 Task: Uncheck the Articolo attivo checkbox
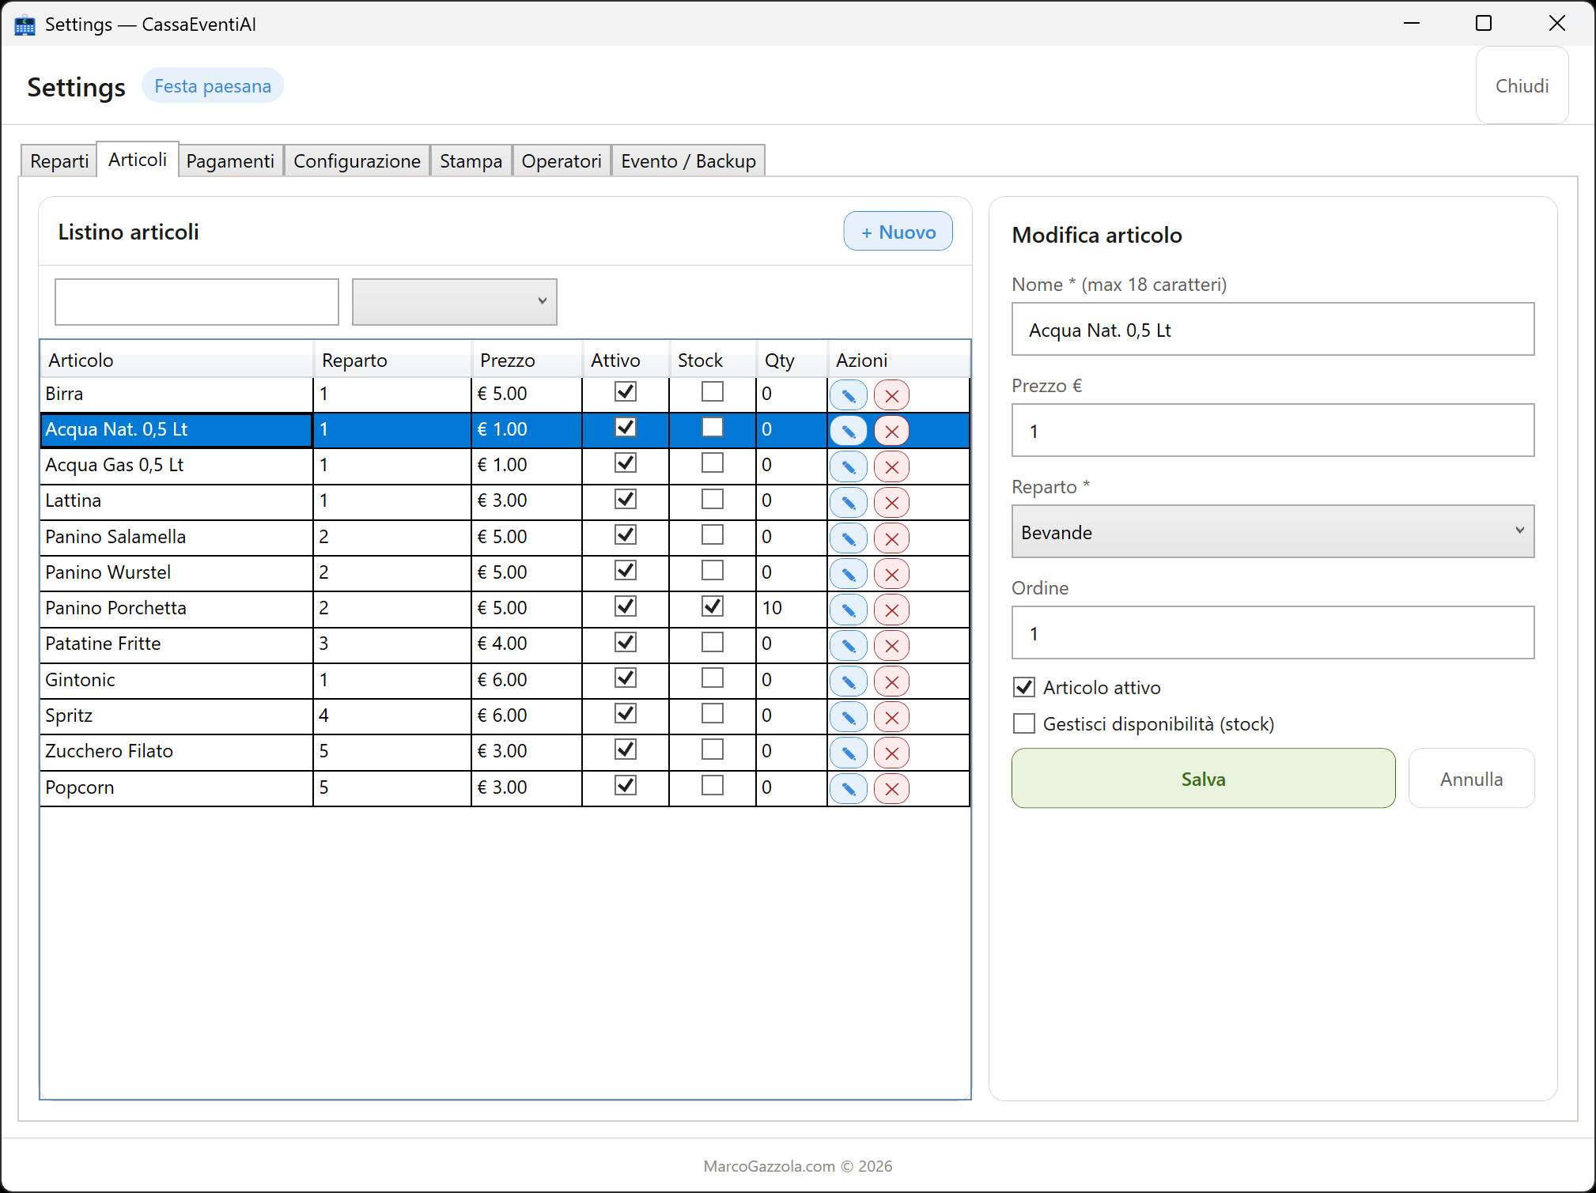[1024, 687]
